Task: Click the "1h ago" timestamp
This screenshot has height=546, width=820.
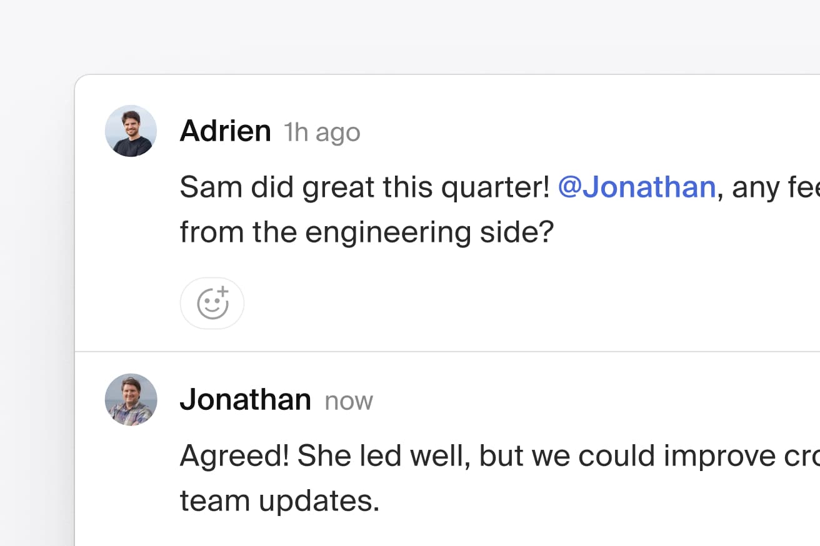Action: click(x=322, y=132)
